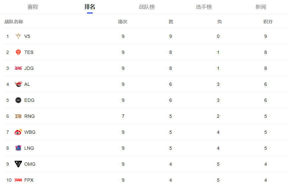The width and height of the screenshot is (288, 188).
Task: Click the 场次 column header
Action: coord(123,22)
